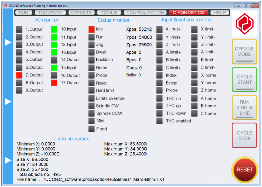Click the green 13.Input LED
Screen dimensions: 262x187
pyautogui.click(x=54, y=52)
